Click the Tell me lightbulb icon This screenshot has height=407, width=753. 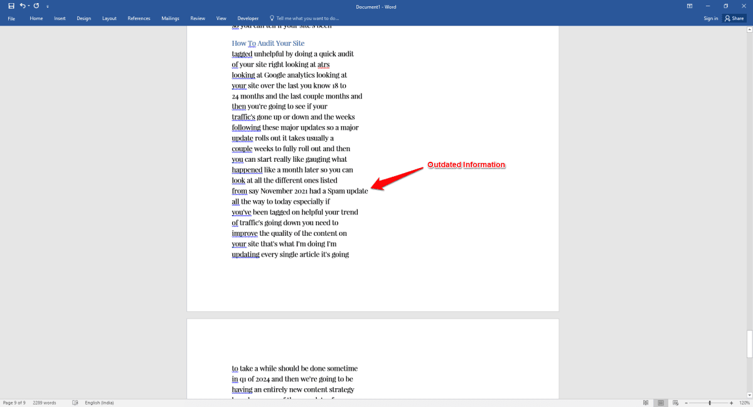tap(272, 18)
